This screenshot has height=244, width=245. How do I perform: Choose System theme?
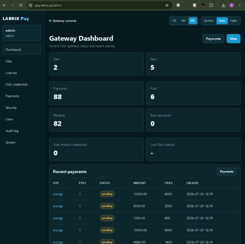coord(208,21)
